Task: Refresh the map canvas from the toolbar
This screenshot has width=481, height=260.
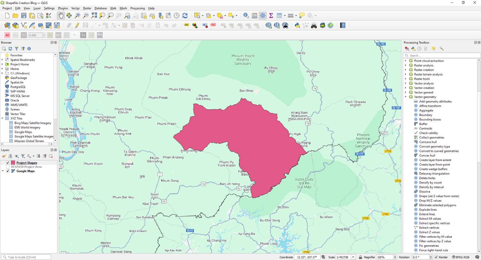Action: (185, 16)
